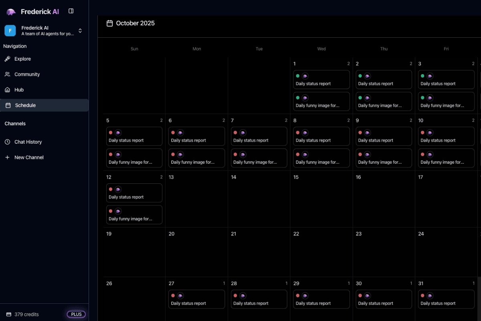
Task: Click the red status dot on October 12 report
Action: coord(111,189)
